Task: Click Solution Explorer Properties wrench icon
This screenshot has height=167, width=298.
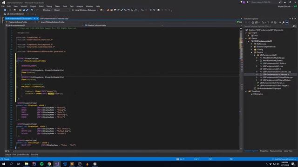Action: tap(283, 23)
